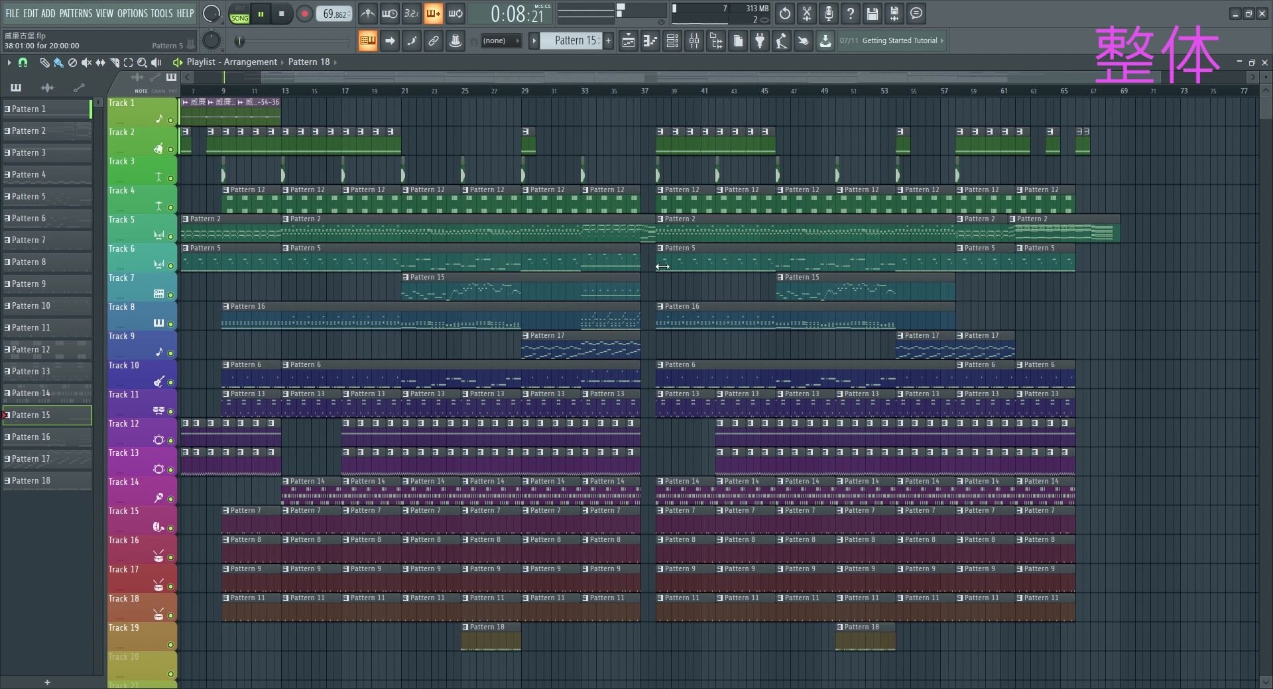The image size is (1273, 689).
Task: Open the ADD menu
Action: 48,13
